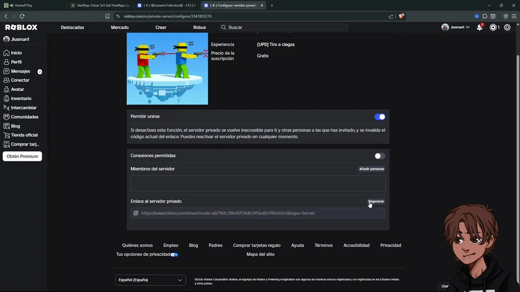The width and height of the screenshot is (520, 292).
Task: Click the private server link field
Action: [258, 213]
